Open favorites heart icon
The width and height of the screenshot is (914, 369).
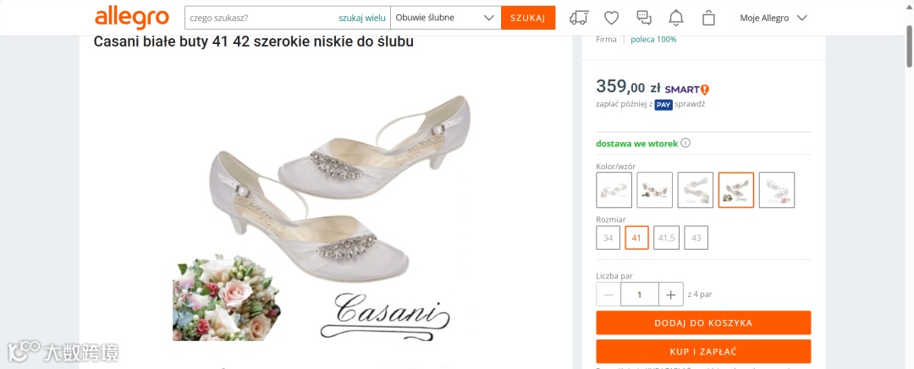click(x=611, y=18)
